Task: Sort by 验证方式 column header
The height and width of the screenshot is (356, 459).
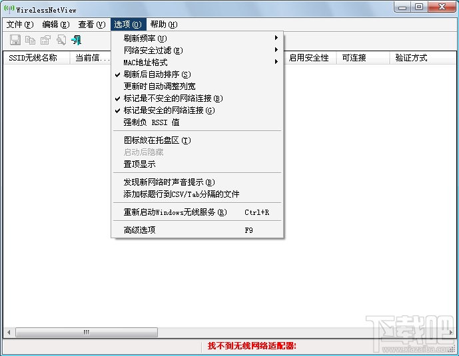Action: (x=423, y=58)
